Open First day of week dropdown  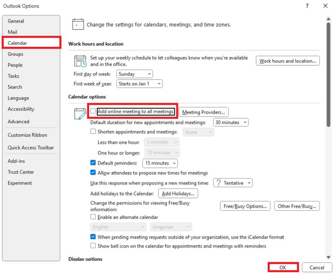(134, 74)
